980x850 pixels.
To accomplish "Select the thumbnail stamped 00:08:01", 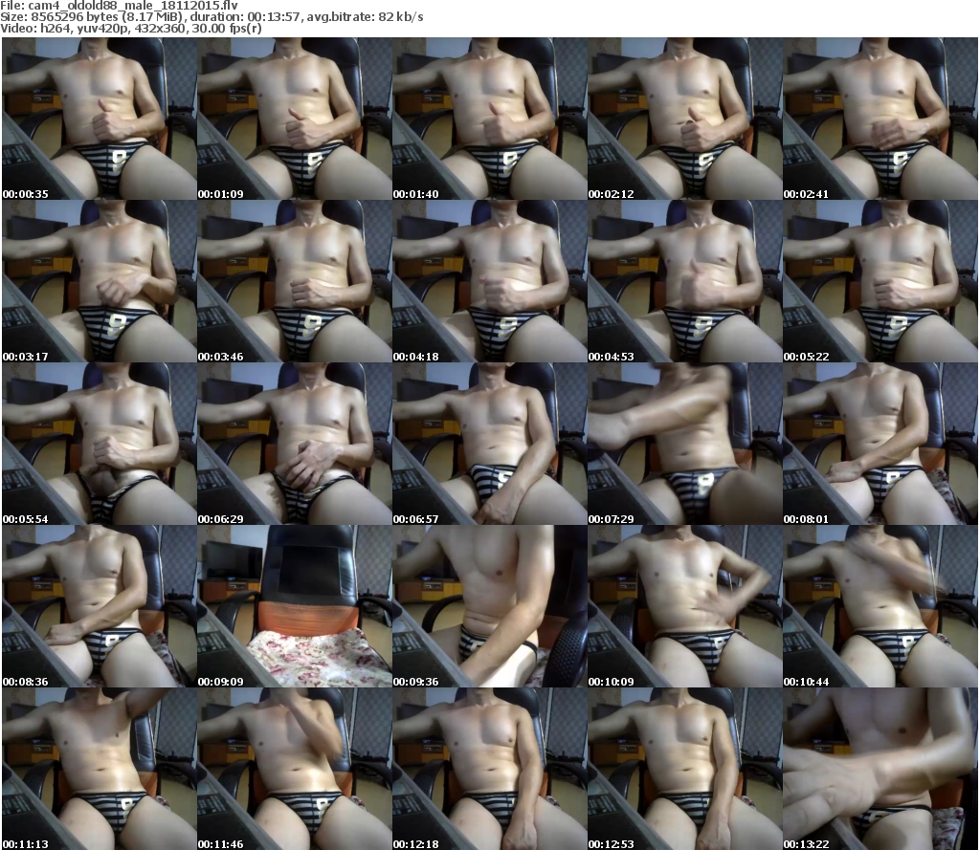I will click(x=880, y=444).
